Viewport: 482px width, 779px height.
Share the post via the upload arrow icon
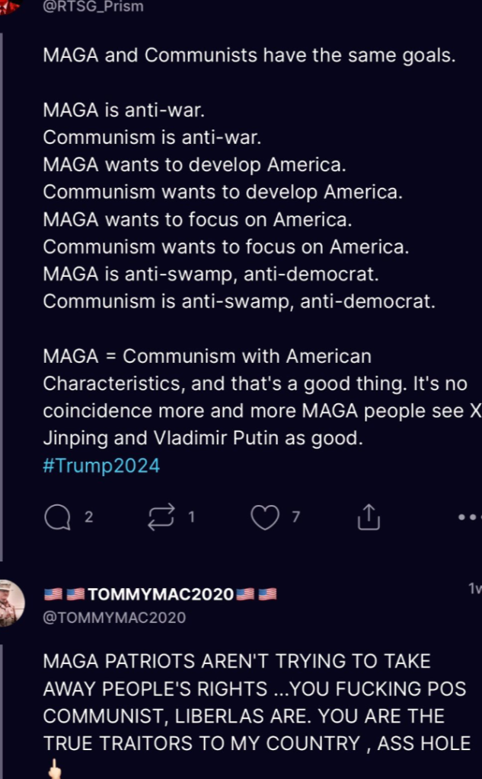pos(368,518)
